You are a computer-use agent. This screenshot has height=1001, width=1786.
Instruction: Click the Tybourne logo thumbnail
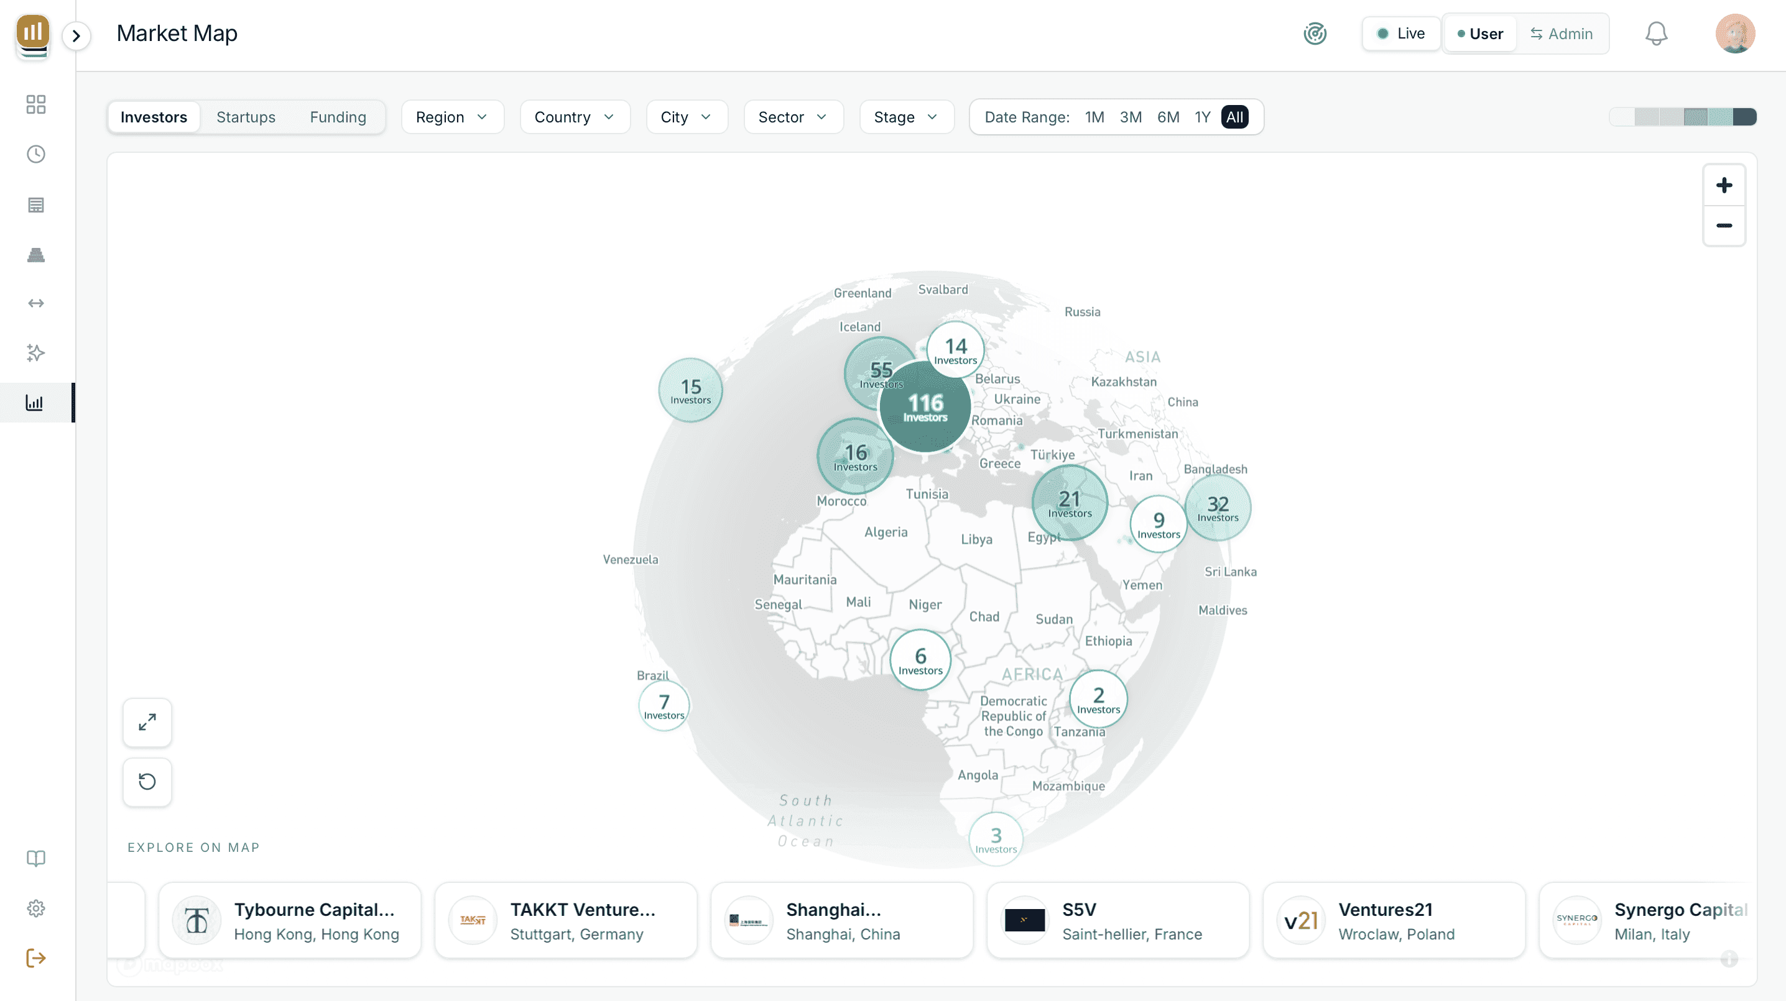click(197, 921)
